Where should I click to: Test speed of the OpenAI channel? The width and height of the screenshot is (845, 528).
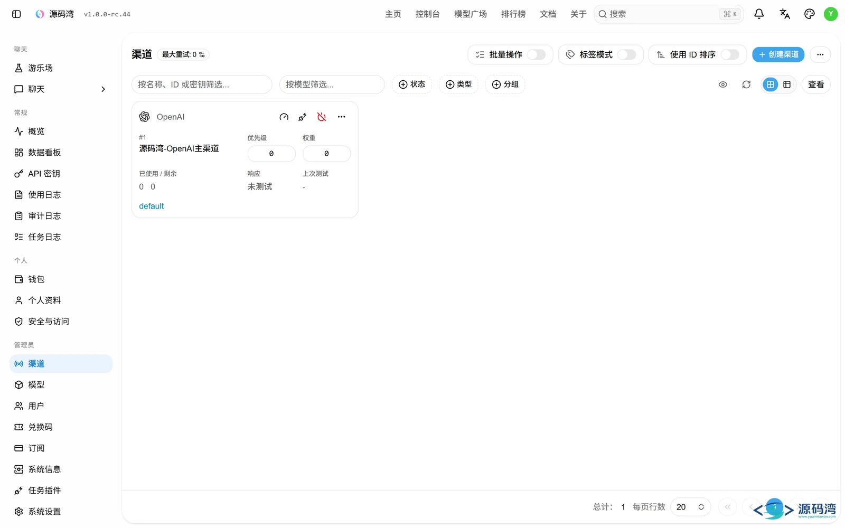[x=284, y=117]
